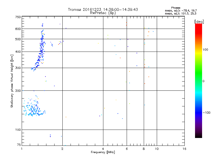Click the y-axis tick label '750'
This screenshot has height=162, width=217.
click(x=18, y=17)
